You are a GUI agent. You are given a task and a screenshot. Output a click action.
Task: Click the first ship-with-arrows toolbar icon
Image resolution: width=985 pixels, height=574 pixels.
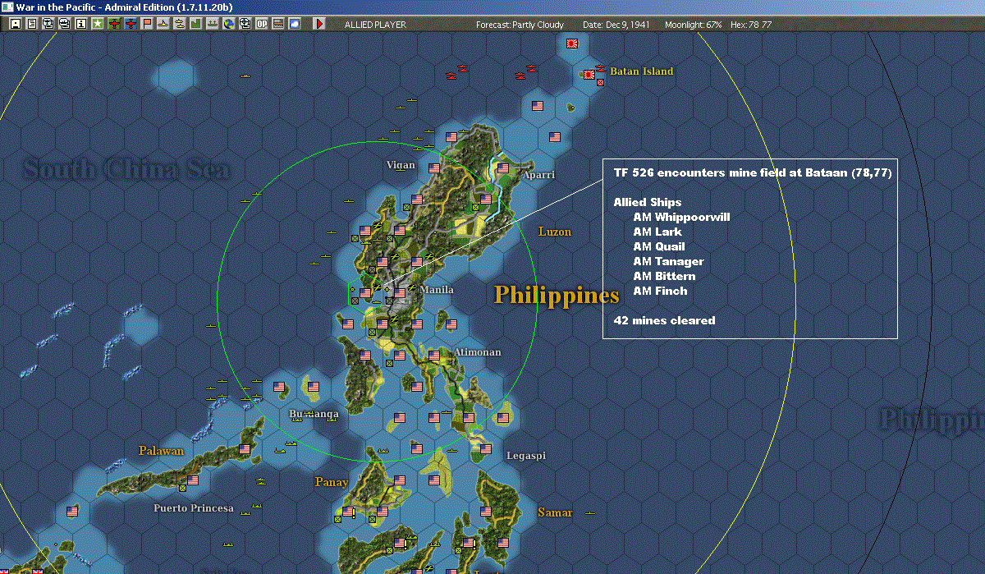tap(48, 24)
